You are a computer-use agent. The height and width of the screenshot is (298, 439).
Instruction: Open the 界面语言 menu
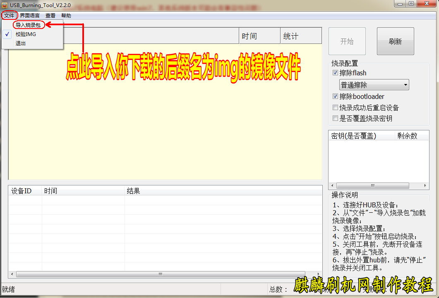point(30,16)
